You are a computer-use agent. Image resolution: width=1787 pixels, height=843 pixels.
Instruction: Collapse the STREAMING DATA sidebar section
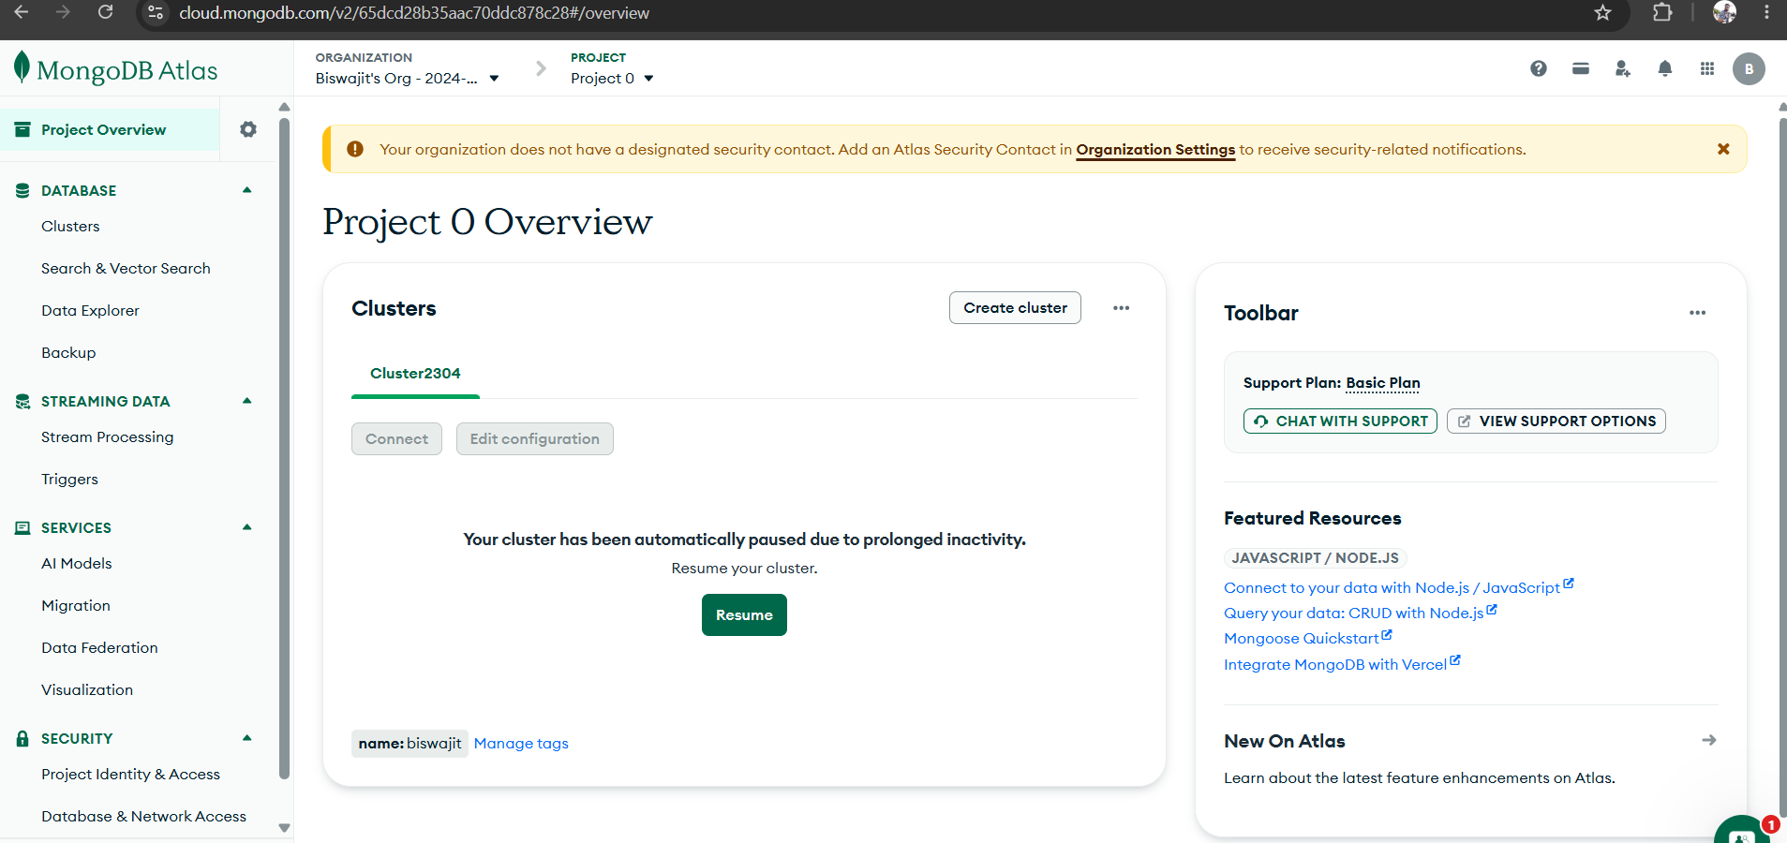coord(247,401)
